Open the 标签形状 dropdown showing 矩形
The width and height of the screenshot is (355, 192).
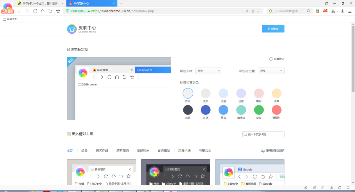pyautogui.click(x=209, y=71)
